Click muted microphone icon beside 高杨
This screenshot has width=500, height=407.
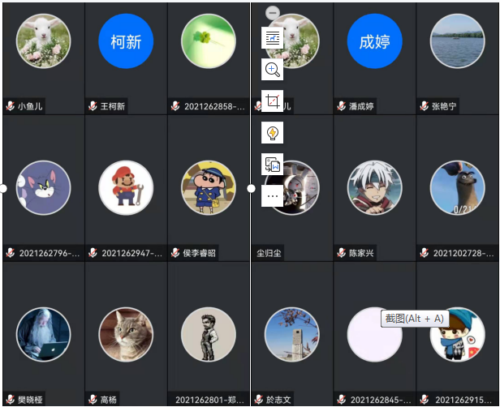pyautogui.click(x=93, y=399)
